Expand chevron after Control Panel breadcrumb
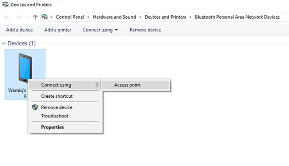Image resolution: width=289 pixels, height=166 pixels. coord(88,17)
